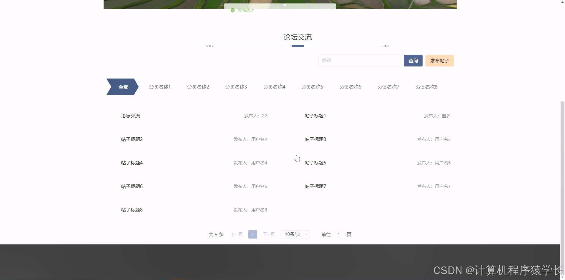Screen dimensions: 565x280
Task: Select the 分类名称3 category tab
Action: [x=236, y=87]
